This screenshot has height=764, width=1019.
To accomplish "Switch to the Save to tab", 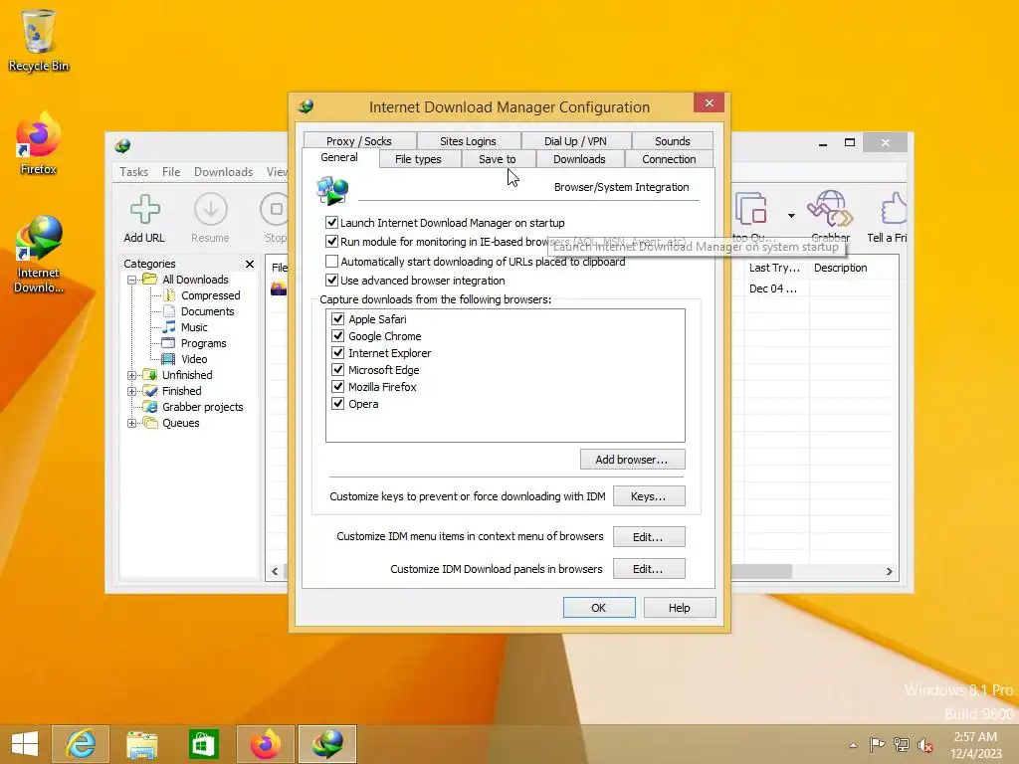I will (498, 159).
